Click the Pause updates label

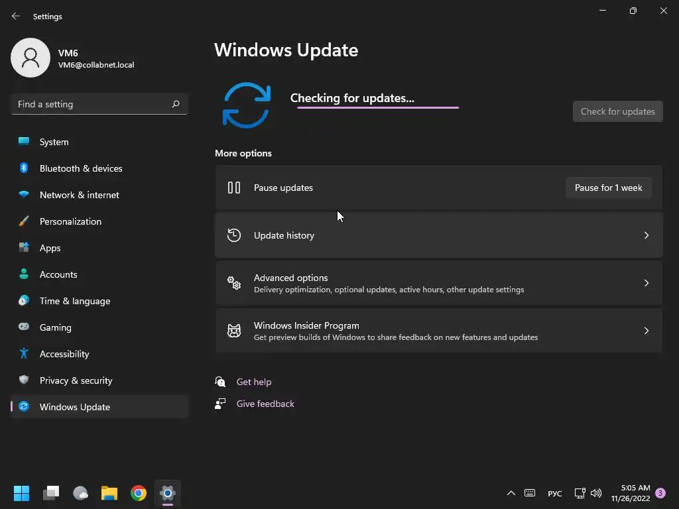(x=283, y=188)
